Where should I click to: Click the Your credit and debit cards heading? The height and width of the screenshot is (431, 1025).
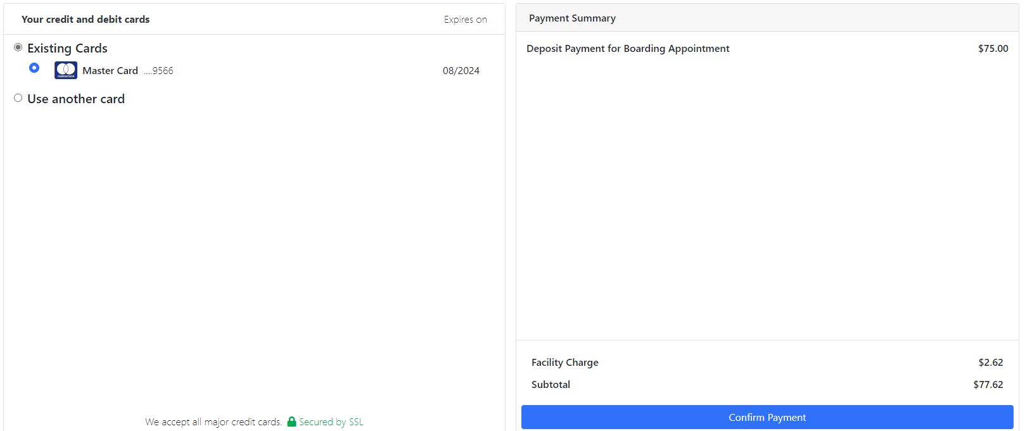pos(86,20)
